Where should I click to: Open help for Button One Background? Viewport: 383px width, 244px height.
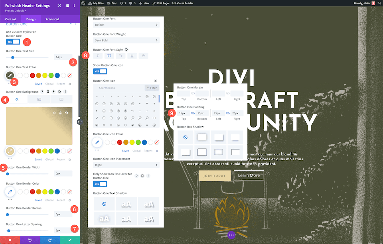(42, 92)
